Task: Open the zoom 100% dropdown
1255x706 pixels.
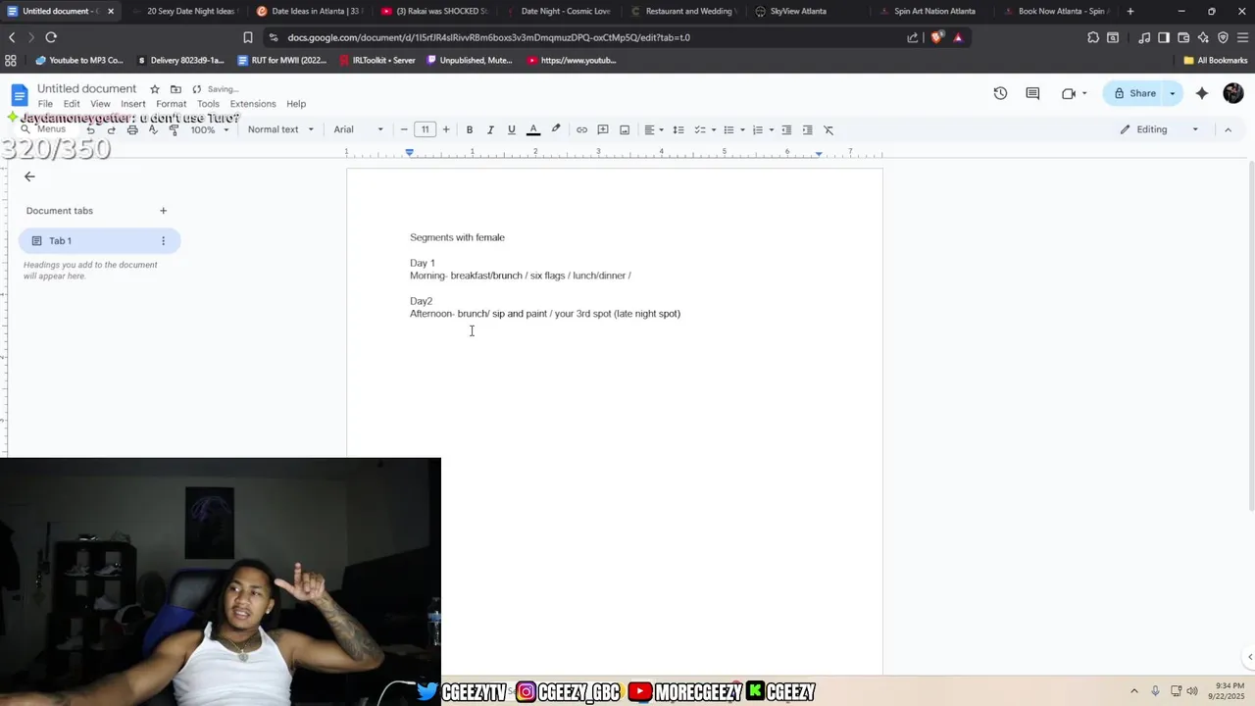Action: click(209, 129)
